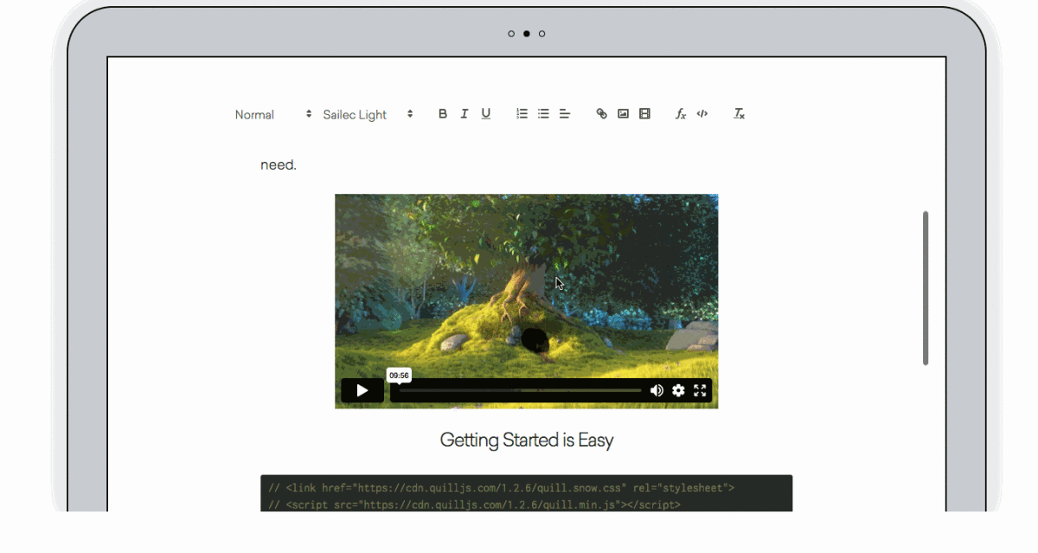Viewport: 1038px width, 553px height.
Task: Clear formatting with the Tx icon
Action: point(740,114)
